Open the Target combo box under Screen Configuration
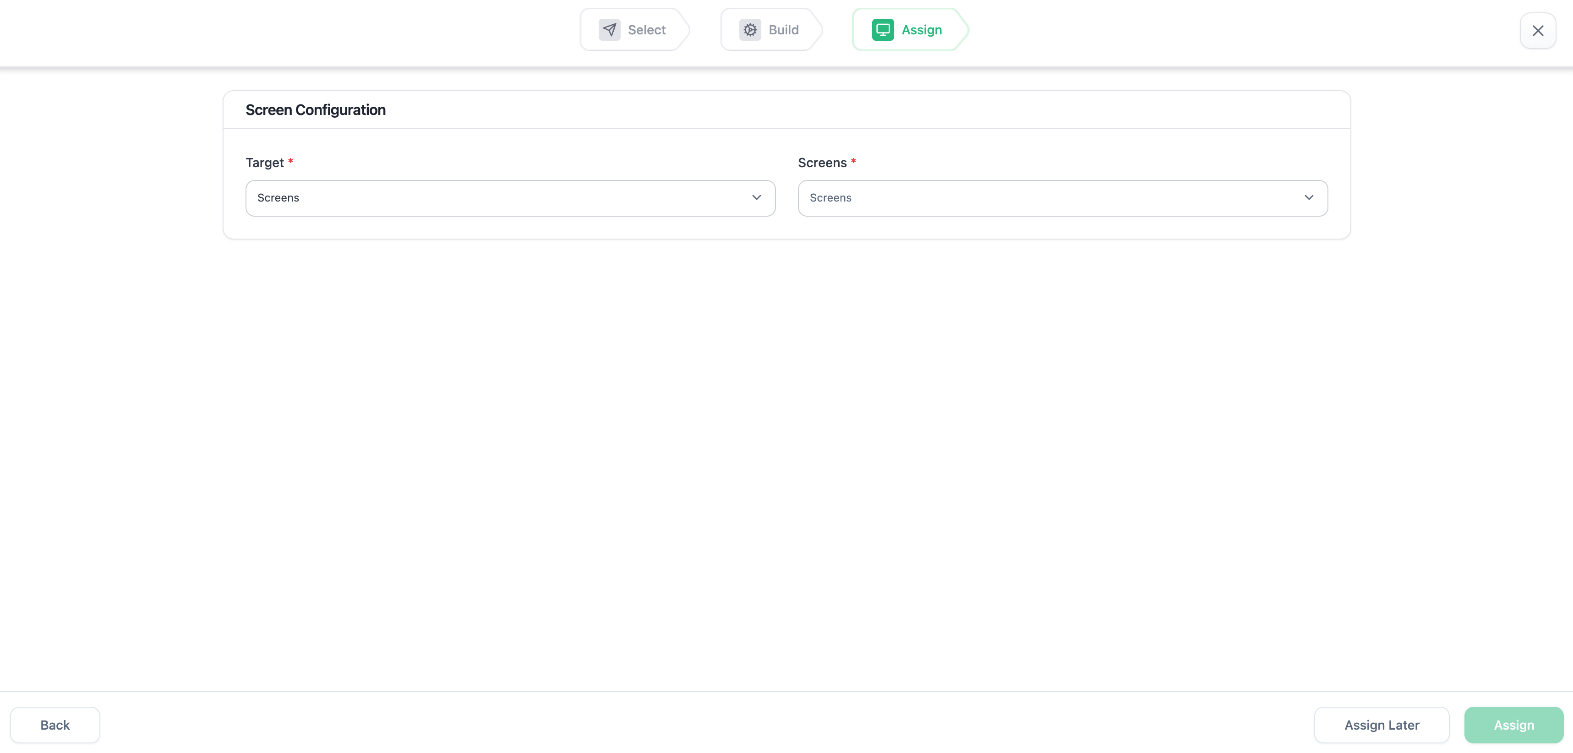The height and width of the screenshot is (753, 1573). click(x=510, y=198)
